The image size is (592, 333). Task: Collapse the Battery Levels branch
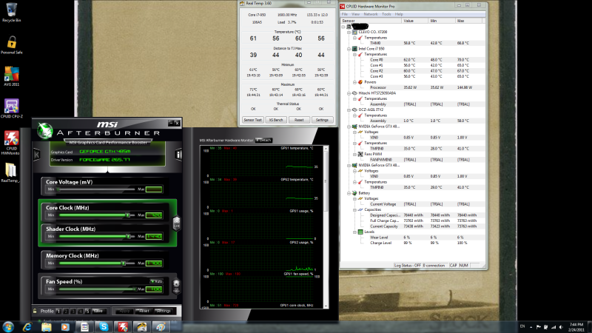[x=354, y=232]
